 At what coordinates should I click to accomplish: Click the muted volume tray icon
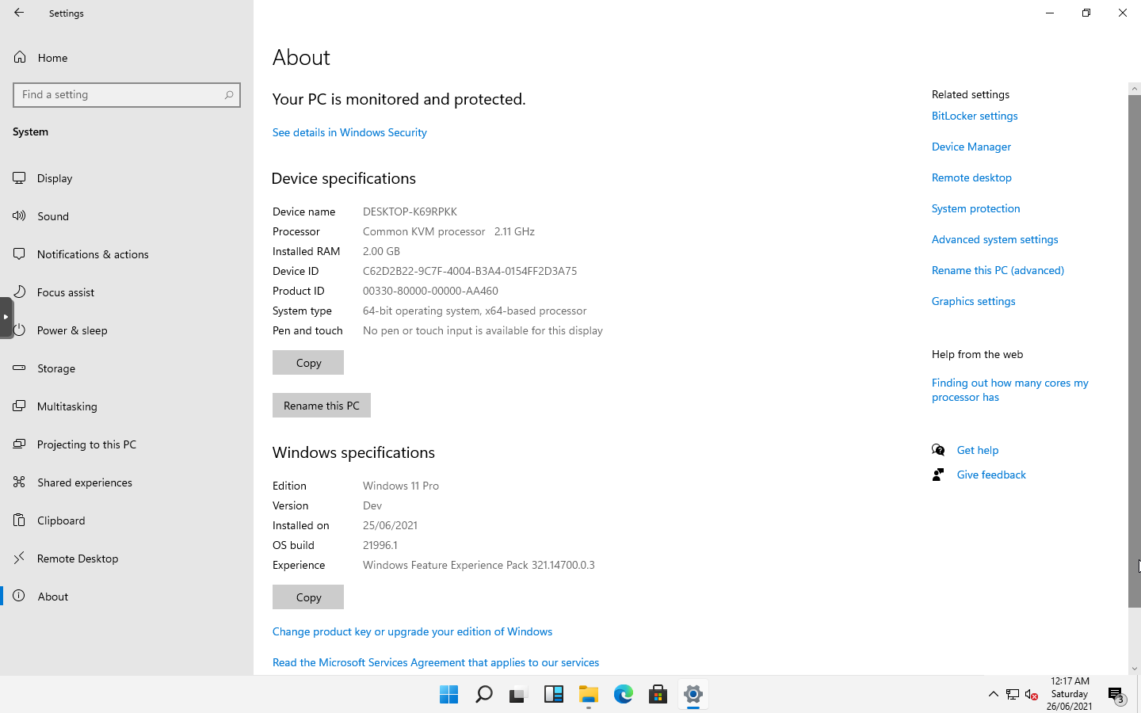[x=1032, y=695]
